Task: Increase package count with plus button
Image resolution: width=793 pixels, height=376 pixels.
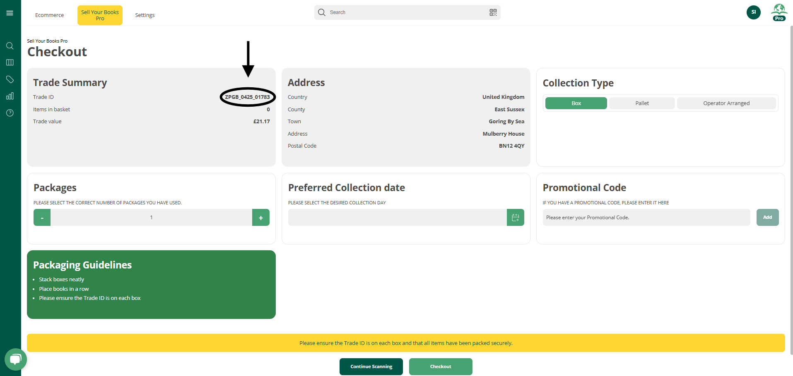Action: tap(260, 218)
